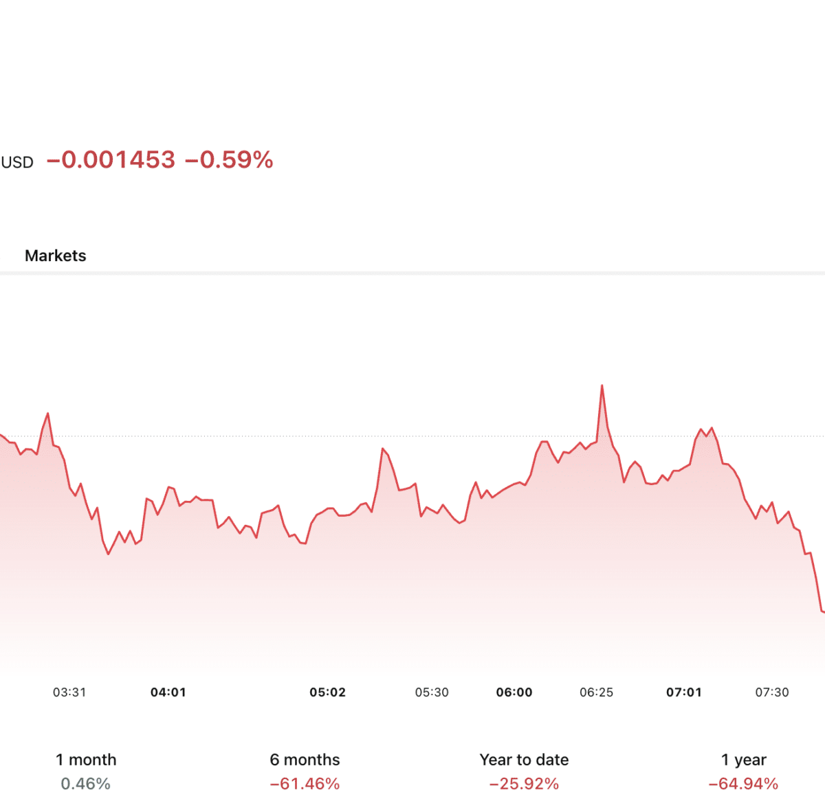Click the −0.59% percentage change
The image size is (825, 810).
point(230,160)
